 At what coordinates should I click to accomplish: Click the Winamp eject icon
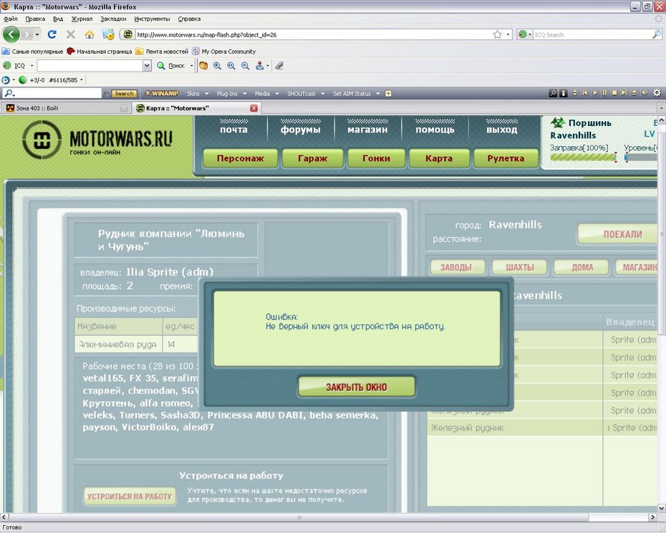pyautogui.click(x=634, y=93)
